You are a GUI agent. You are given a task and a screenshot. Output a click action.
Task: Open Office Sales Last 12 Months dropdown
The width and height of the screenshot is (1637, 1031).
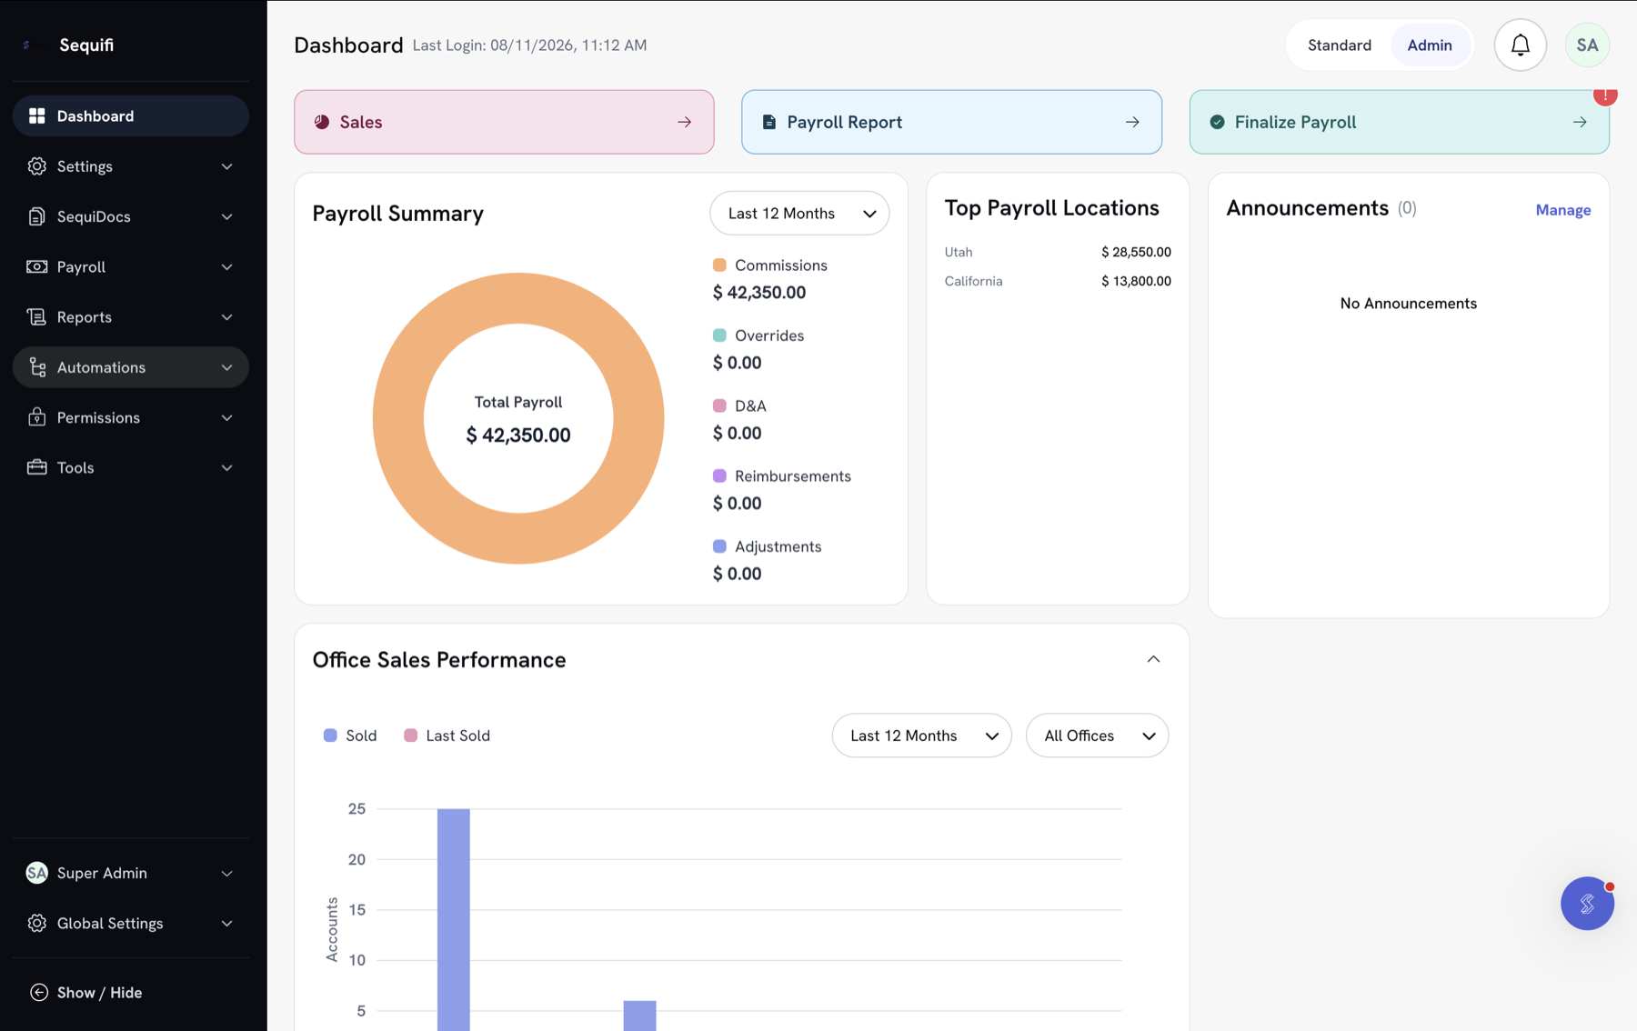(921, 736)
